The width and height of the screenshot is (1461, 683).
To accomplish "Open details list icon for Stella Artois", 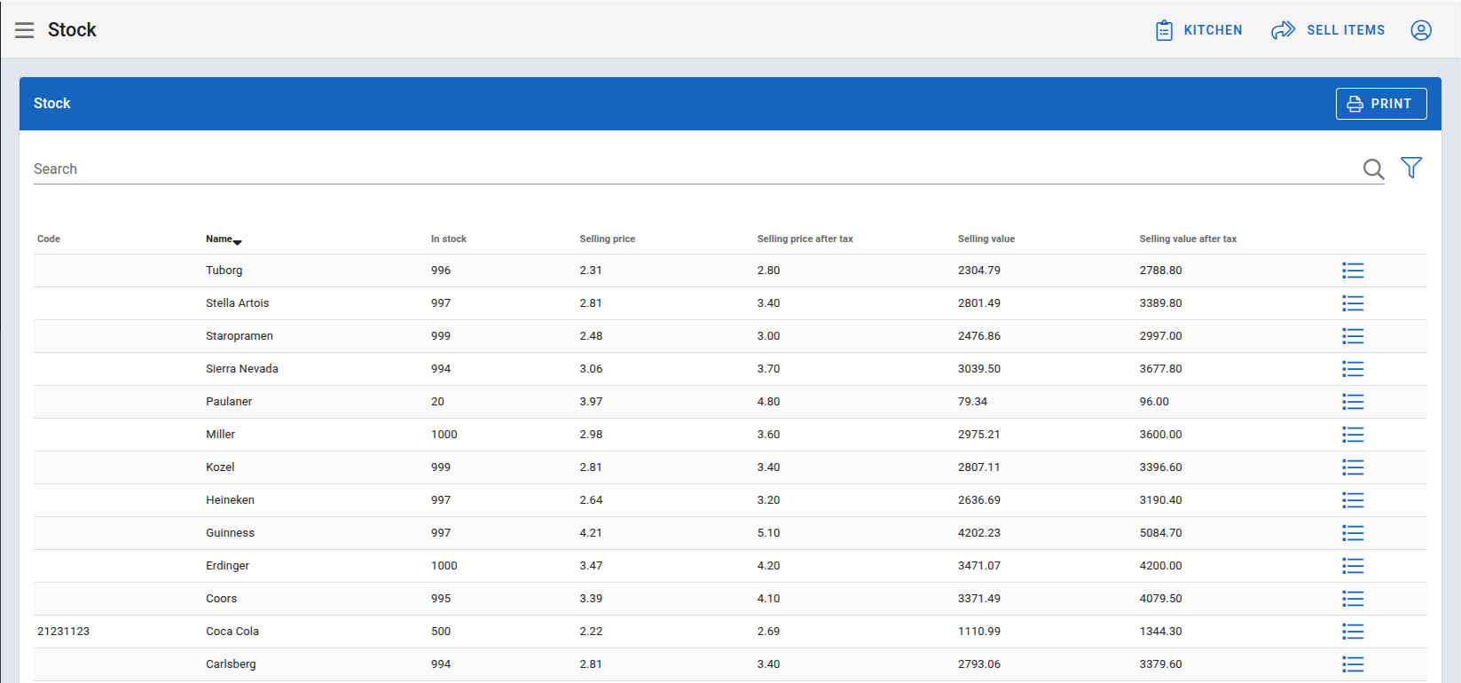I will [x=1353, y=303].
